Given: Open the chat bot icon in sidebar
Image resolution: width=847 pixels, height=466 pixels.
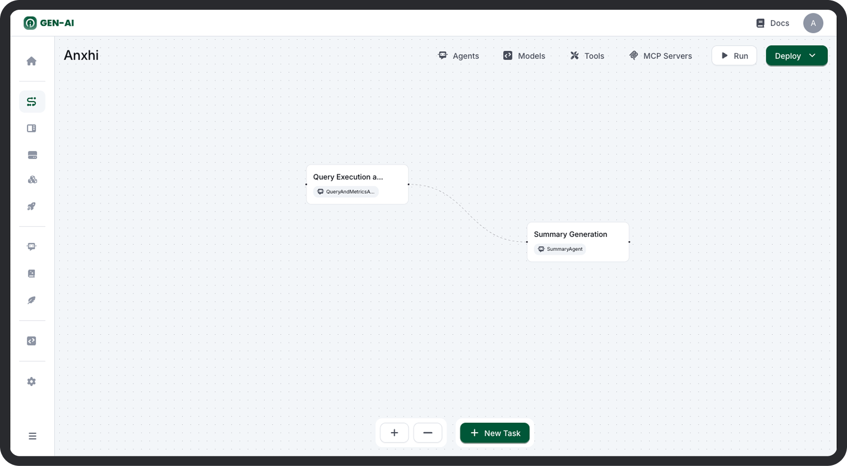Looking at the screenshot, I should click(32, 246).
